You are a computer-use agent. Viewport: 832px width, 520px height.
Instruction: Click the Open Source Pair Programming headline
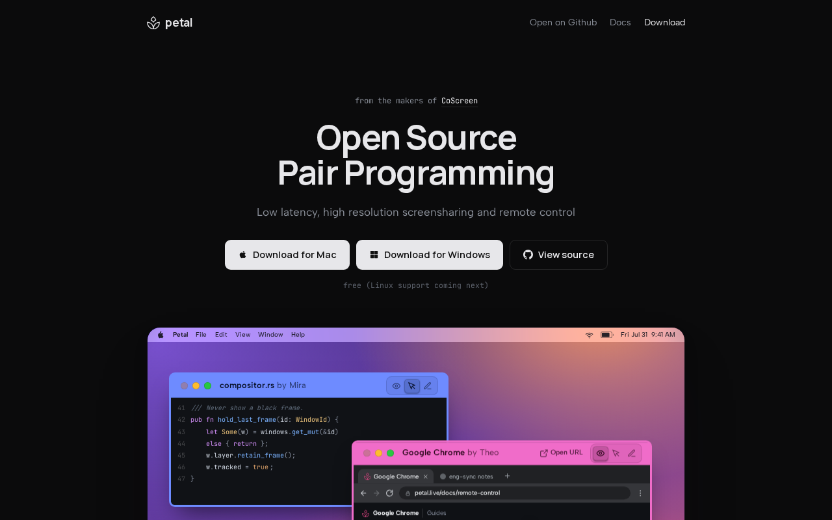[416, 155]
